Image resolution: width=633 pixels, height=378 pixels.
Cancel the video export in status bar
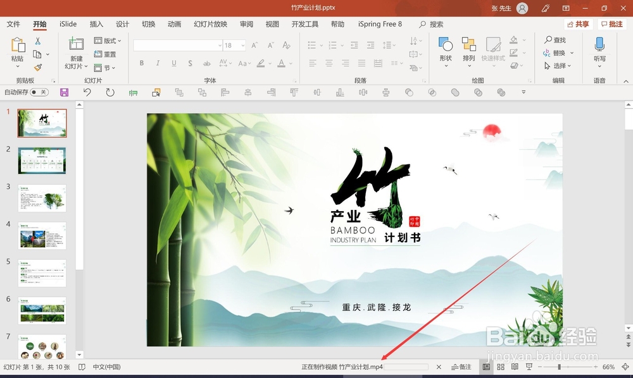pos(439,367)
